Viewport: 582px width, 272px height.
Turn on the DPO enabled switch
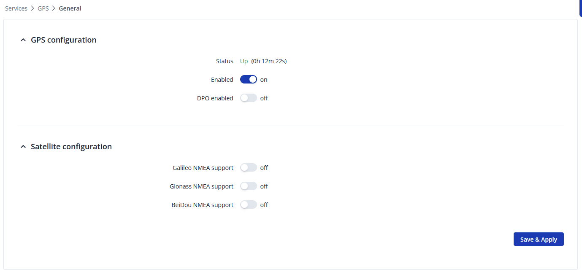pyautogui.click(x=248, y=98)
